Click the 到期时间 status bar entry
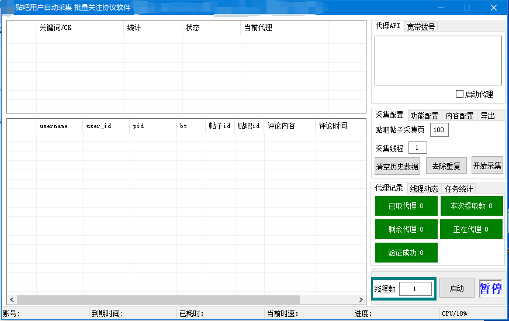The image size is (509, 321). click(x=133, y=313)
